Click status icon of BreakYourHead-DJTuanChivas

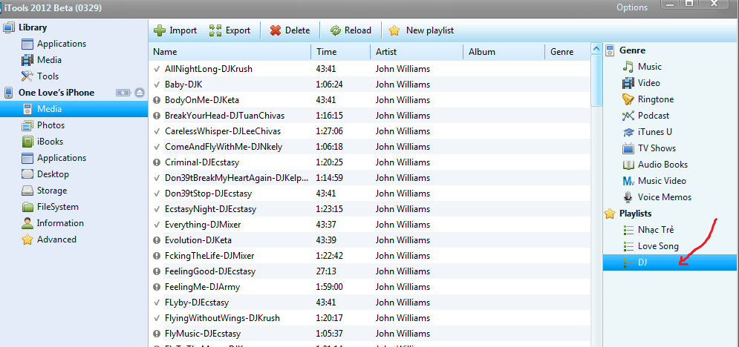tap(157, 116)
